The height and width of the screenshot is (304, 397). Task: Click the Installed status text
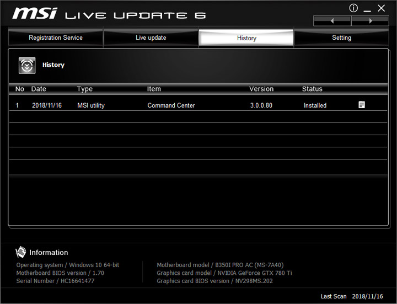click(x=315, y=105)
